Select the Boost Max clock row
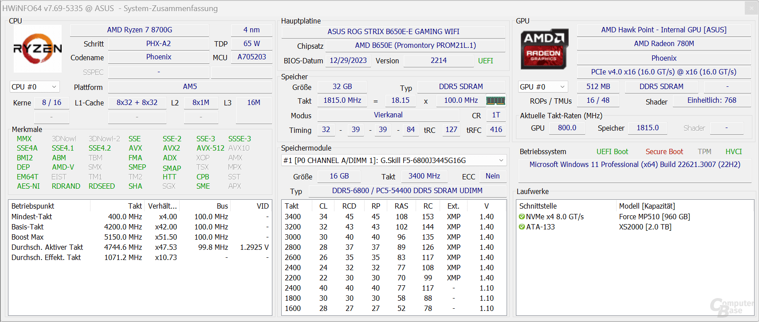The height and width of the screenshot is (322, 759). [x=140, y=237]
